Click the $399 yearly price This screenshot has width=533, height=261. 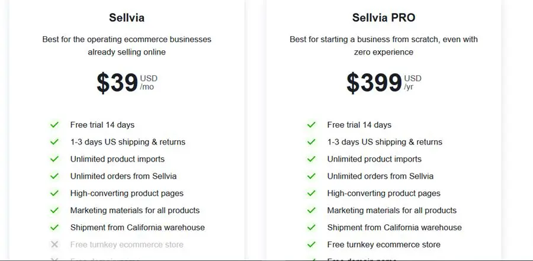(x=374, y=83)
